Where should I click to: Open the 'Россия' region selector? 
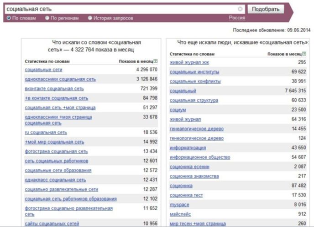237,18
